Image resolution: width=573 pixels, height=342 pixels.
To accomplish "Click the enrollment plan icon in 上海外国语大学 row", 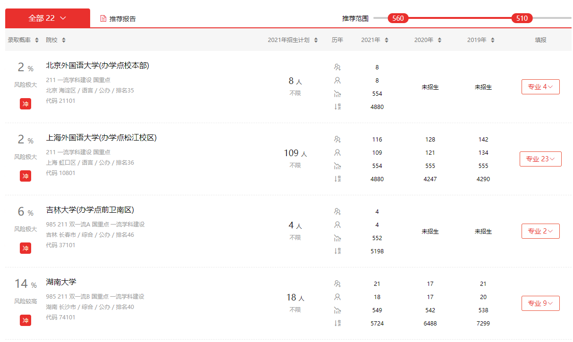I will 337,139.
